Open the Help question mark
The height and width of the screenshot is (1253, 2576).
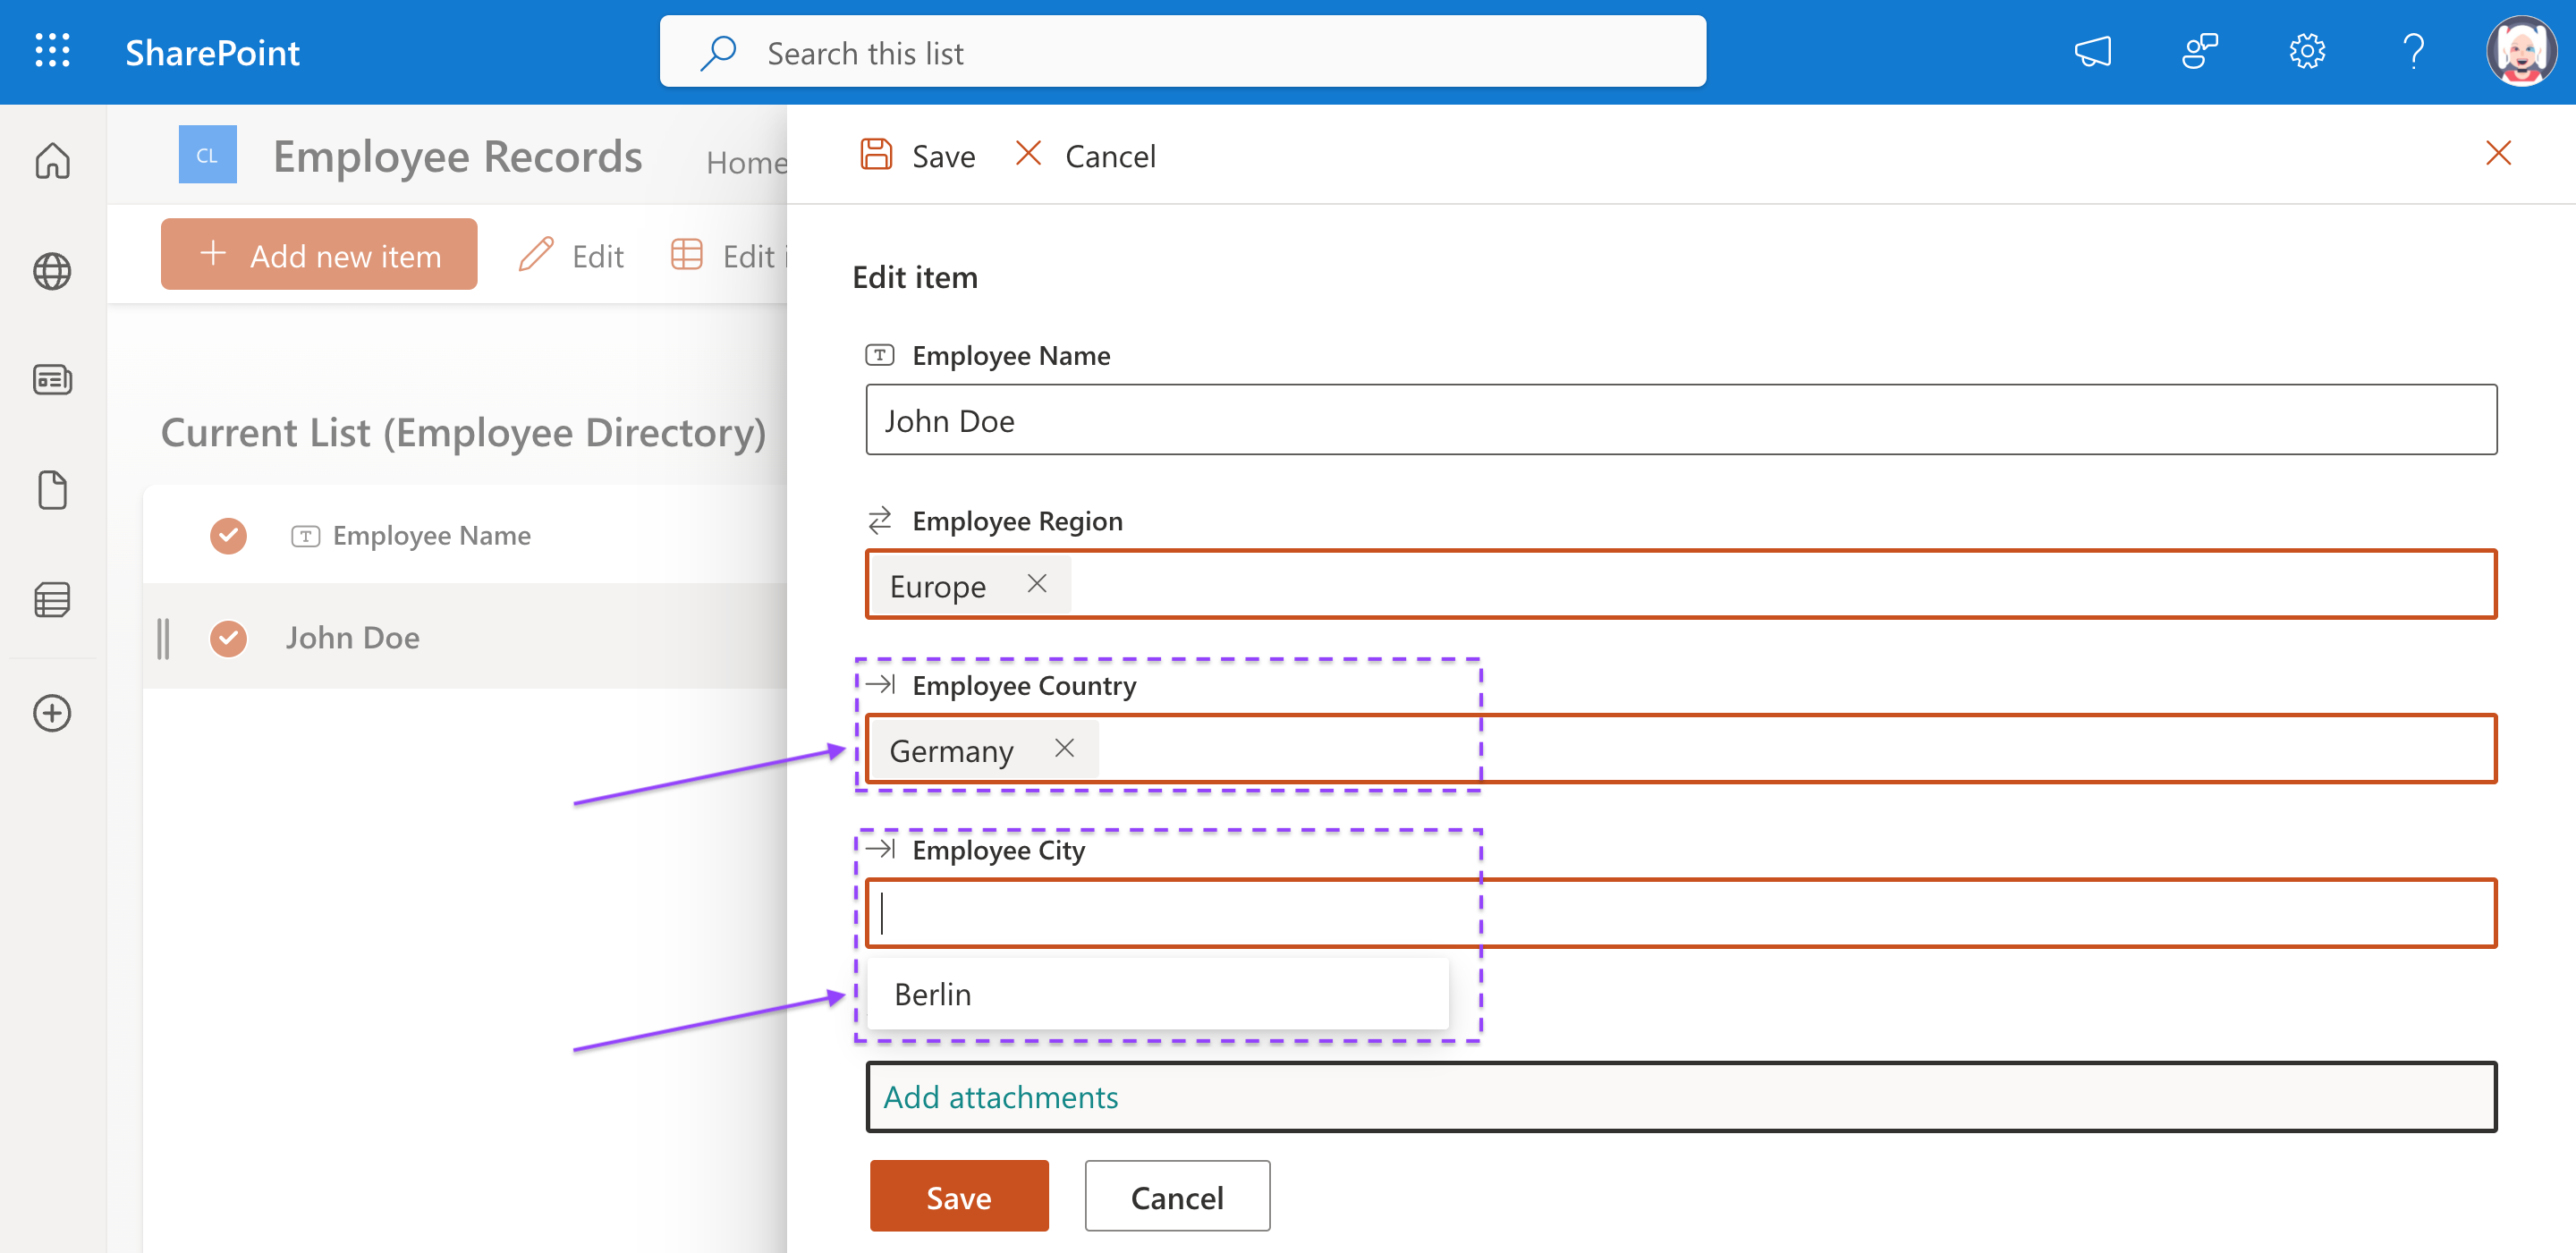[2413, 51]
